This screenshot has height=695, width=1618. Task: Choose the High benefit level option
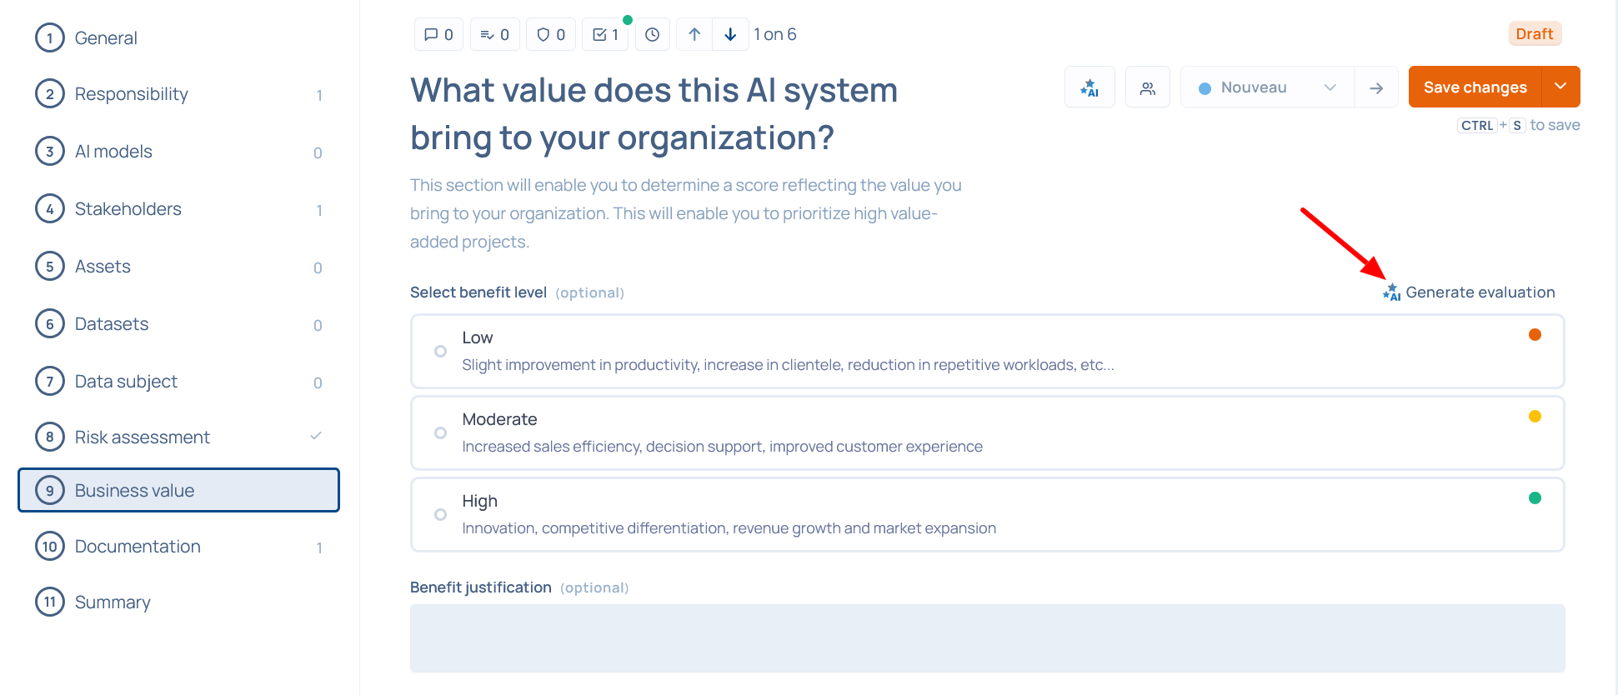pos(441,515)
